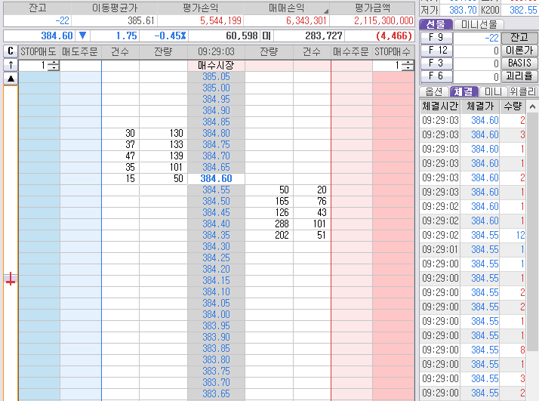
Task: Click the 09:29:01 trade row
Action: click(x=473, y=250)
